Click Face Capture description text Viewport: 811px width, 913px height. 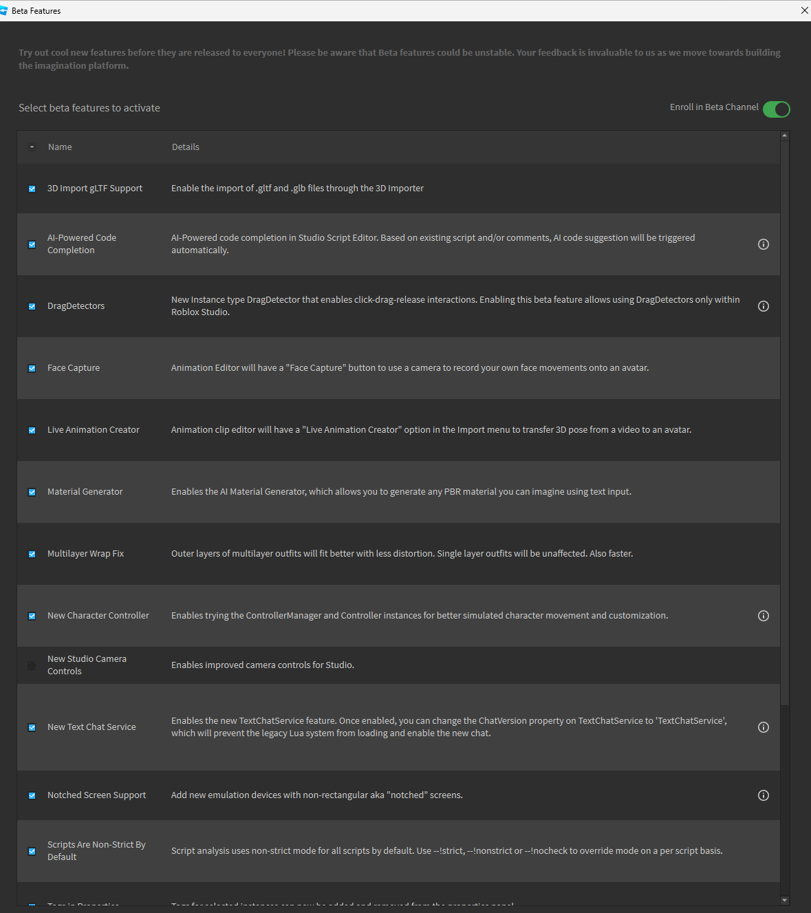click(x=410, y=368)
